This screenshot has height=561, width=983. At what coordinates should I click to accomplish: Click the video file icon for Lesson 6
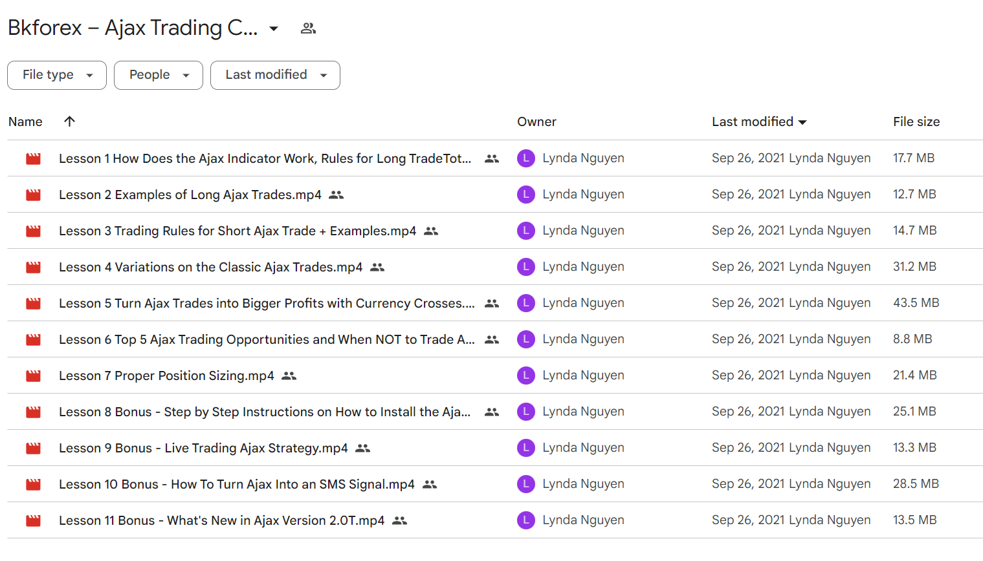[33, 339]
